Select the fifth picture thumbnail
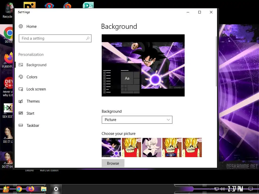Screen dimensions: 259x194 click(x=192, y=148)
